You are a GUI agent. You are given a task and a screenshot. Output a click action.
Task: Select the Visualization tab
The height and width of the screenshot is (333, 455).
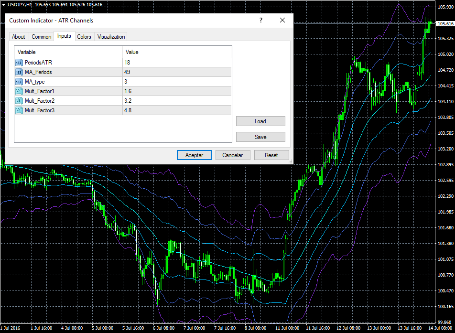coord(111,37)
